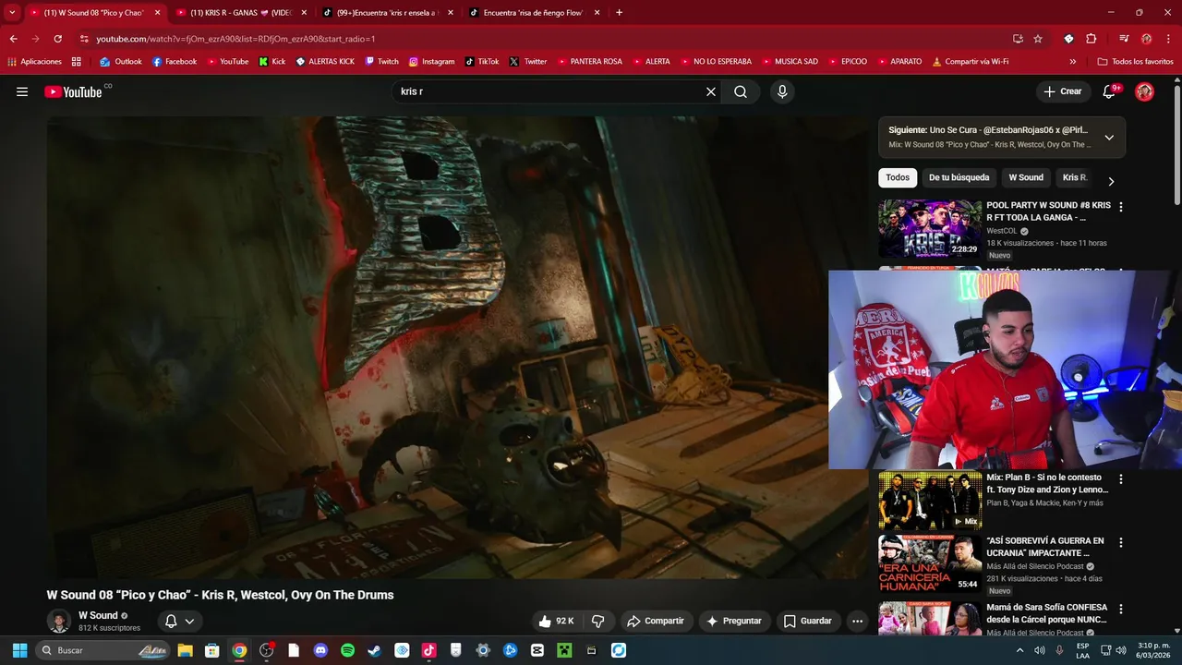Image resolution: width=1182 pixels, height=665 pixels.
Task: Open Mix: Plan B thumbnail
Action: point(929,501)
